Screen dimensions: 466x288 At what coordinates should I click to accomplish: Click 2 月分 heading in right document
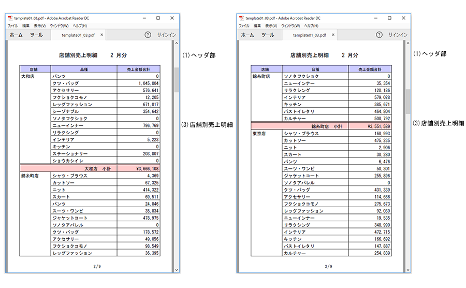coord(350,55)
